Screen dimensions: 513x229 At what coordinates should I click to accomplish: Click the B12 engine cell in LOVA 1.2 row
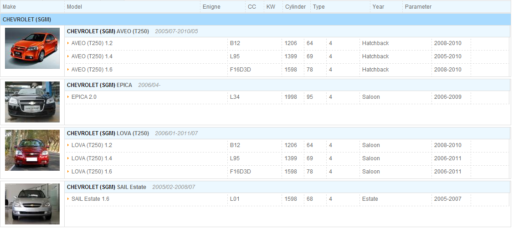point(235,145)
